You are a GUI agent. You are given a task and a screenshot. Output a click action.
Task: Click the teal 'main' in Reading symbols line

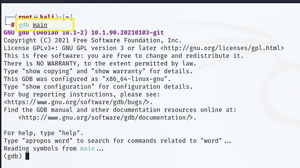pyautogui.click(x=87, y=148)
